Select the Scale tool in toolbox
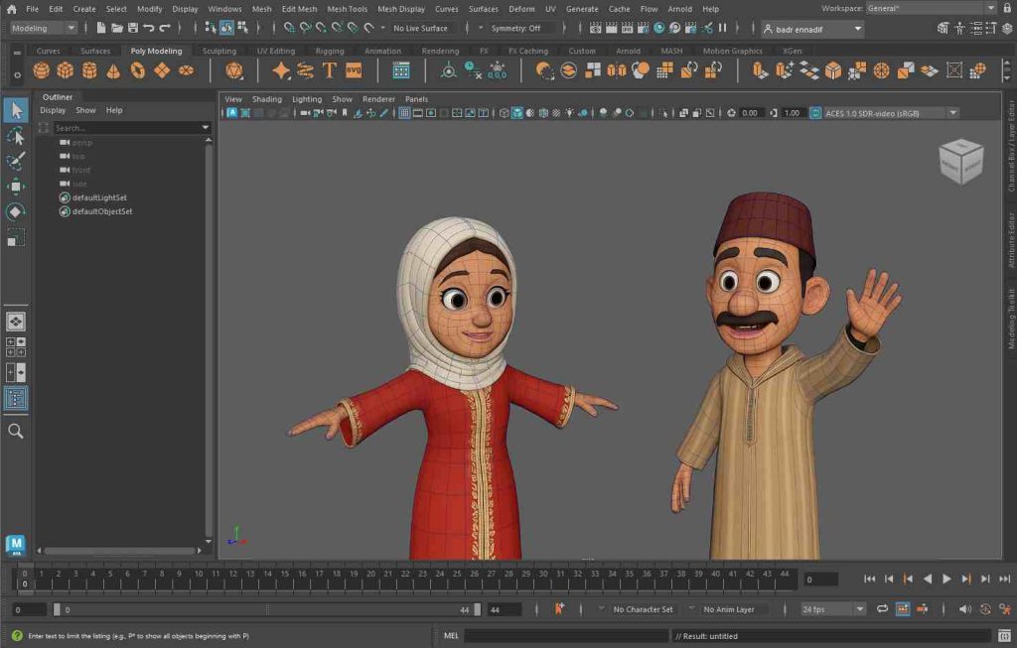This screenshot has height=648, width=1017. pos(16,238)
